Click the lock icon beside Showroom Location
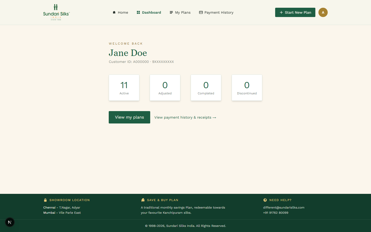This screenshot has height=232, width=371. pos(45,200)
